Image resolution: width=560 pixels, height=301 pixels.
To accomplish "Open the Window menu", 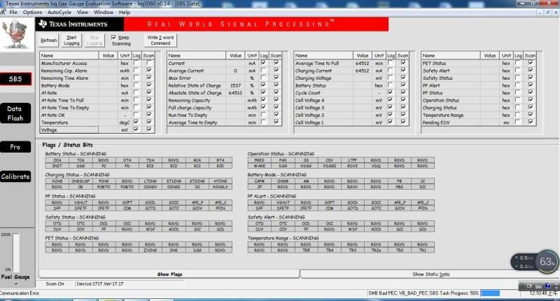I will point(104,12).
